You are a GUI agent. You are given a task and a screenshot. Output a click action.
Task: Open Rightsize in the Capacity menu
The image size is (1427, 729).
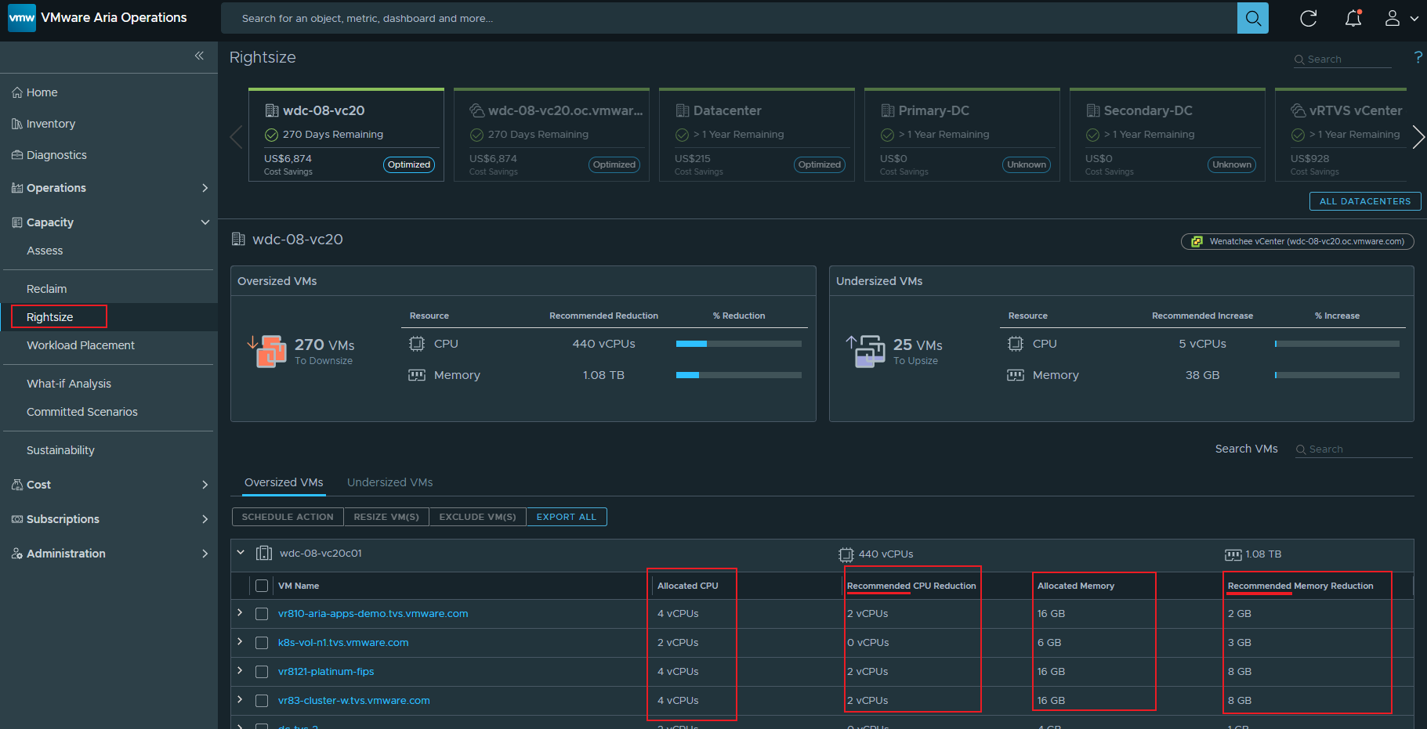tap(49, 317)
